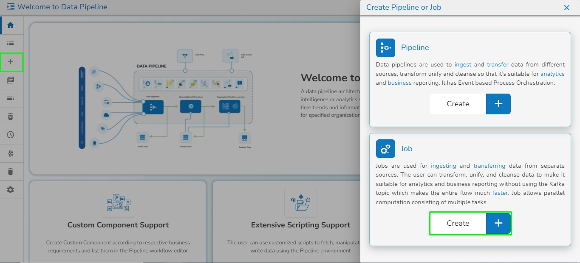The image size is (580, 263).
Task: Open the 'business' link in Pipeline card
Action: 399,83
